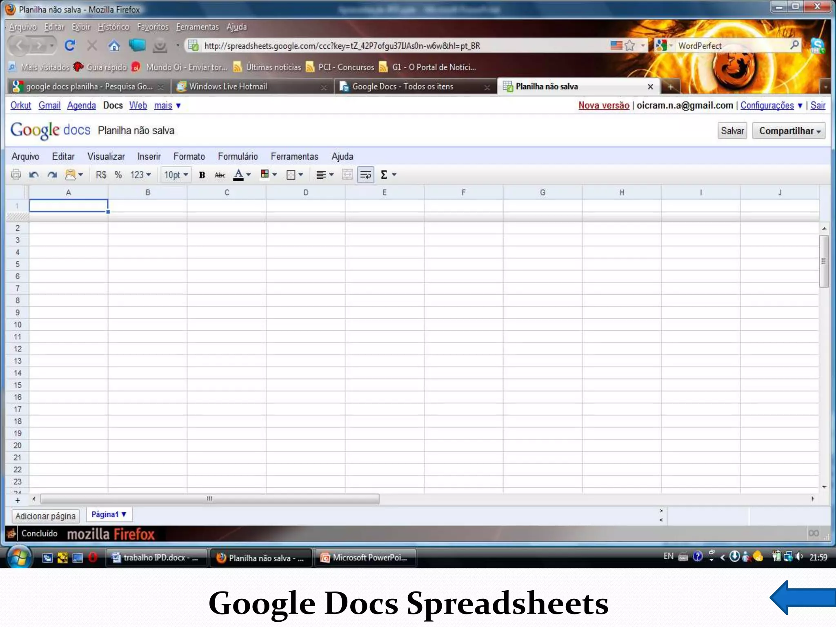Click the Adicionar página button
Image resolution: width=836 pixels, height=627 pixels.
tap(45, 516)
